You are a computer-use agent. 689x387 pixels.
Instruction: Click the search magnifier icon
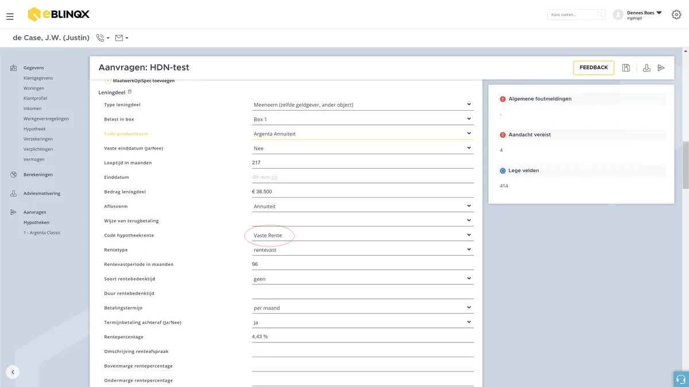[x=599, y=15]
